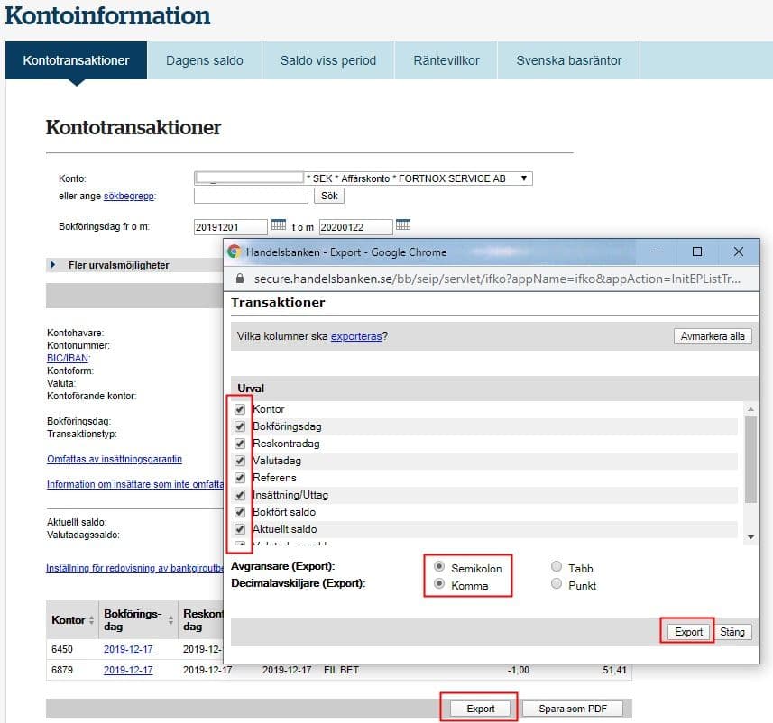Click the Sök button
This screenshot has width=773, height=723.
point(329,196)
